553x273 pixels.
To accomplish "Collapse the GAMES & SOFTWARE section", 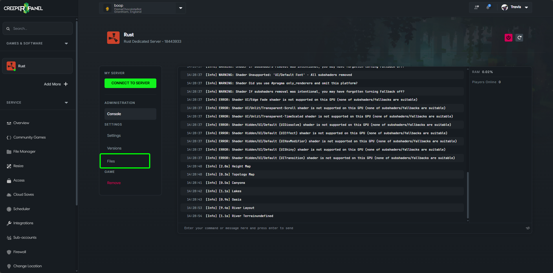I will tap(66, 43).
